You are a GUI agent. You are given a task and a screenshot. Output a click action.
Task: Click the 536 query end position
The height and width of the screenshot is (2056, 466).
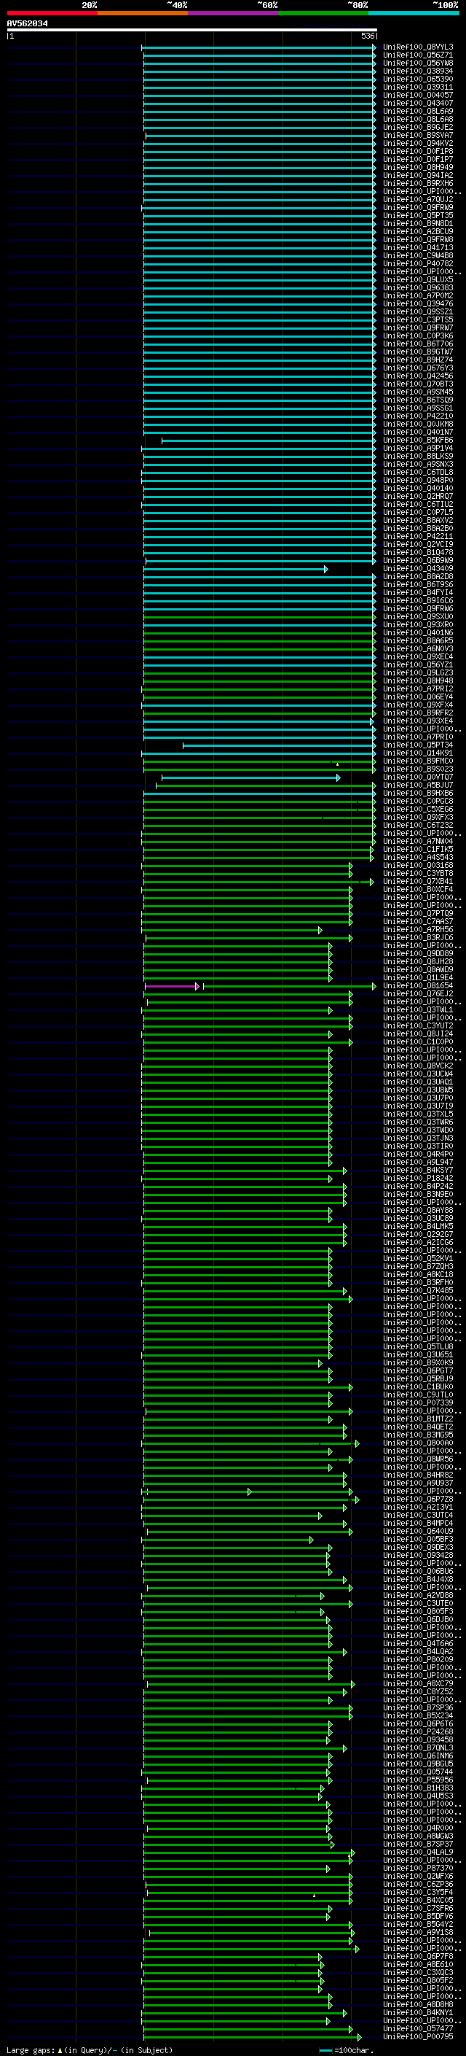(367, 36)
